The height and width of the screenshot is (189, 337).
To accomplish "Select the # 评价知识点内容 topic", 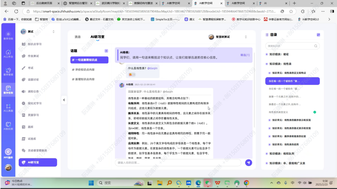I will coord(83,70).
